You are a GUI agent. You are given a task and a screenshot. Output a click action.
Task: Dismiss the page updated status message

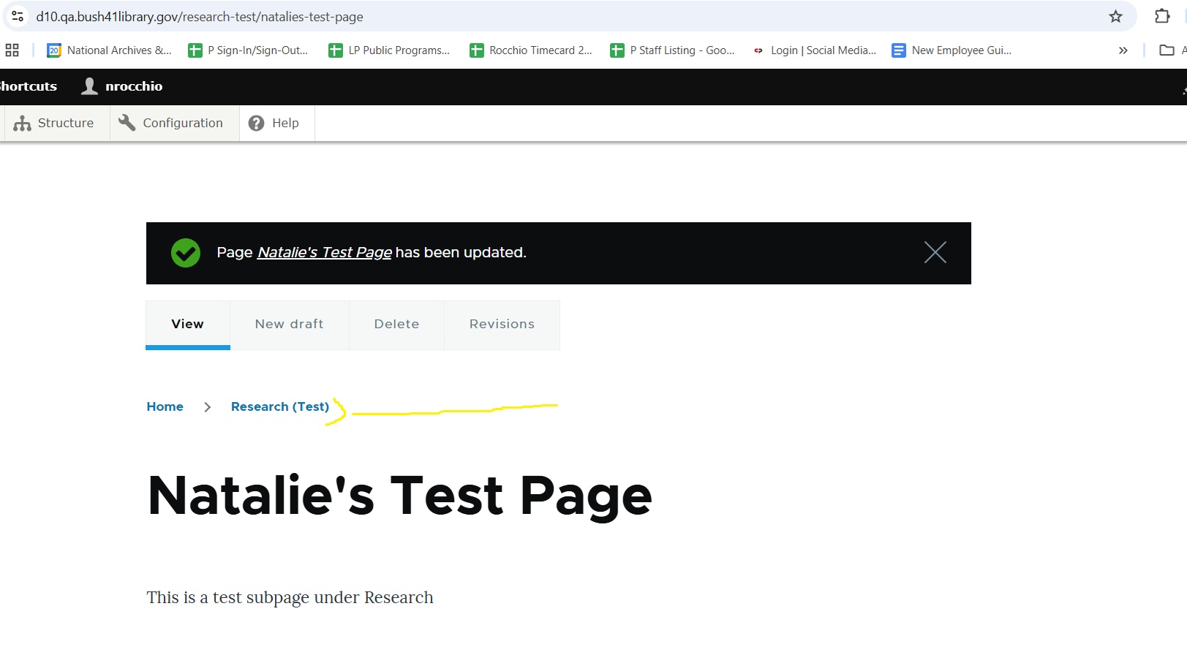(935, 252)
